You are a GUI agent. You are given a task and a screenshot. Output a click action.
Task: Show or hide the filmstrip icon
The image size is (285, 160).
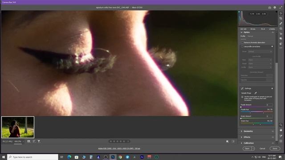[28, 141]
